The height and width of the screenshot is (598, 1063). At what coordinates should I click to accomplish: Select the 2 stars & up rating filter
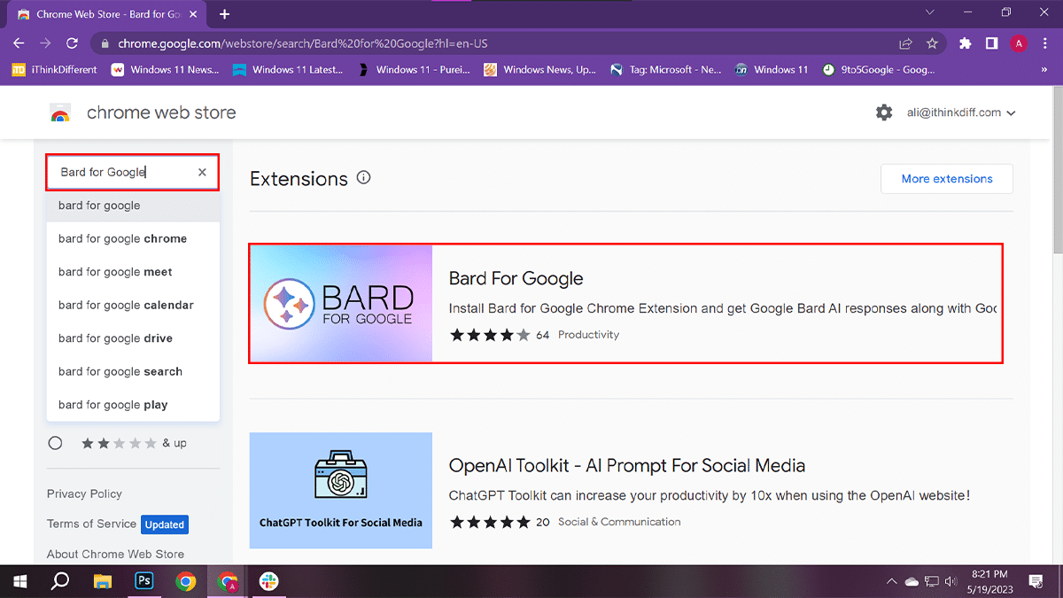coord(56,443)
